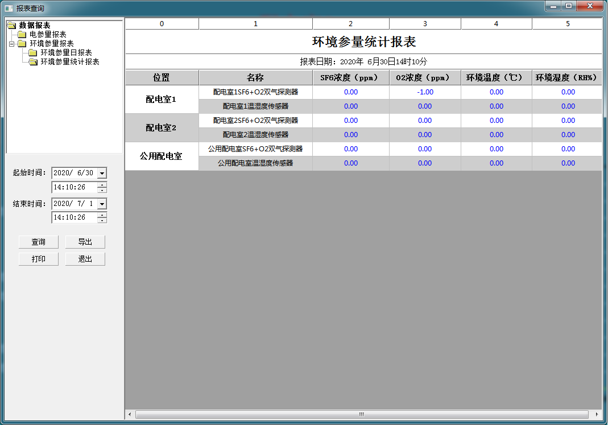Select the O2浓度 cell showing -1.00
This screenshot has width=608, height=425.
coord(425,92)
